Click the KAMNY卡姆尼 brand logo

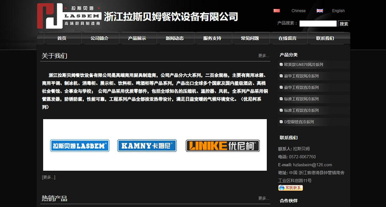pos(147,146)
